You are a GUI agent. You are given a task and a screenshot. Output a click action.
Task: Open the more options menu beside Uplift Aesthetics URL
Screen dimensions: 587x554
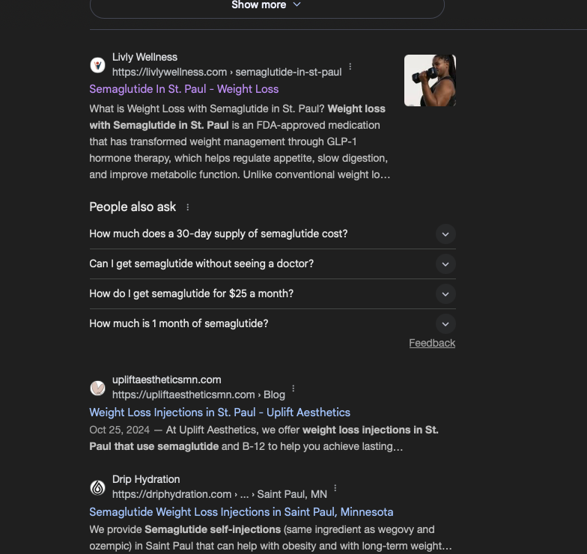[x=293, y=389]
